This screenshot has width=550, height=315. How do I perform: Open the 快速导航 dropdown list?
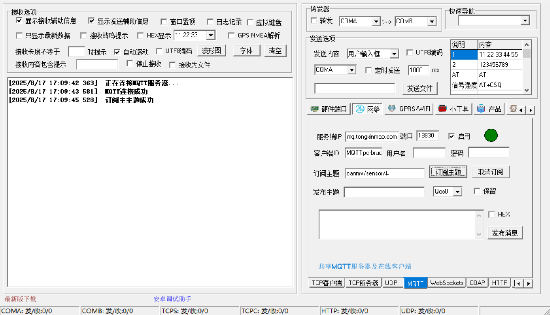[x=525, y=20]
